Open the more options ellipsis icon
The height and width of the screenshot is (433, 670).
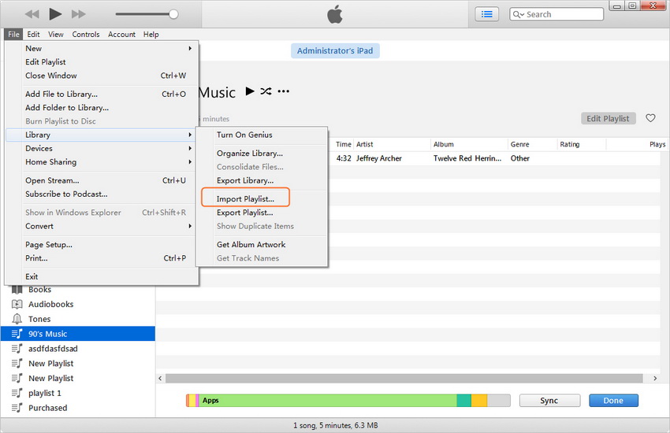[x=284, y=91]
